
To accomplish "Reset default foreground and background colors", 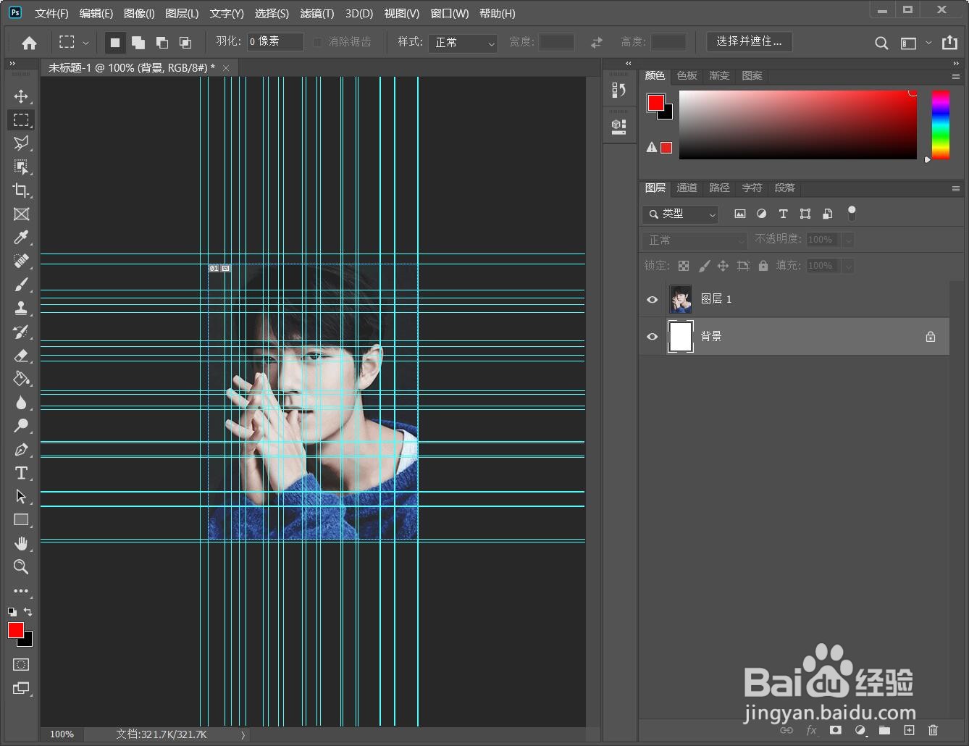I will tap(12, 612).
